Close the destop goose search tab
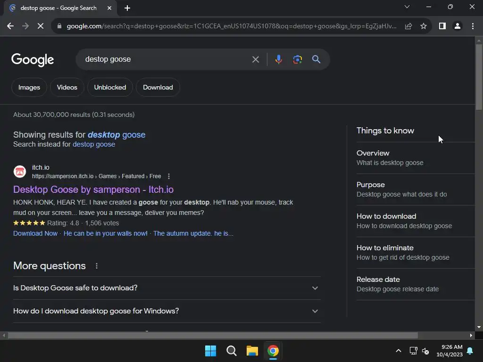483x362 pixels. point(109,8)
